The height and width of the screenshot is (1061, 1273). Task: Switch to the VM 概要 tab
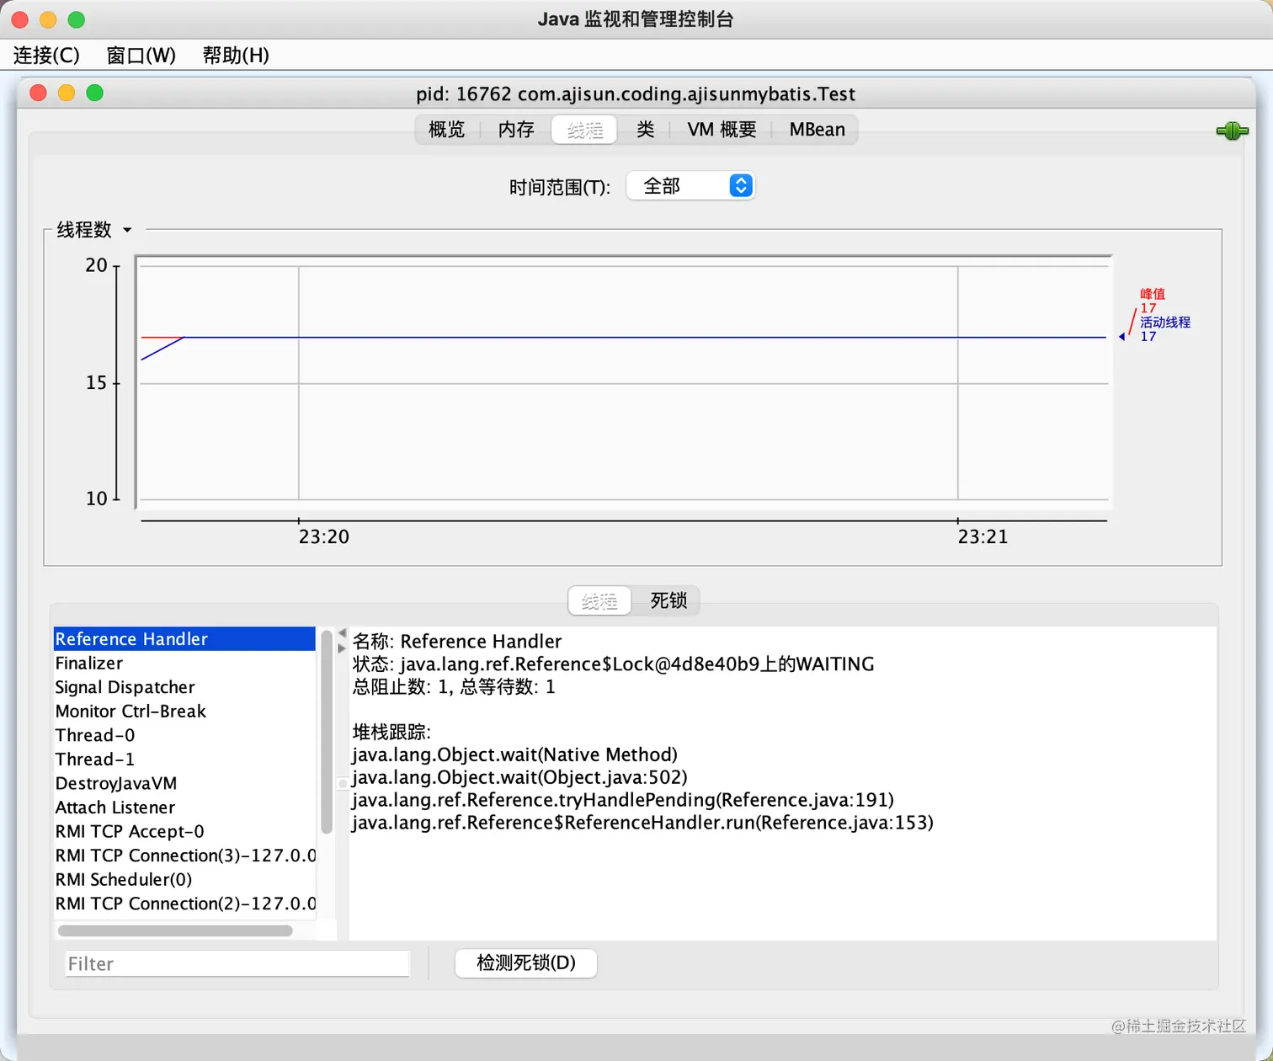click(x=720, y=129)
